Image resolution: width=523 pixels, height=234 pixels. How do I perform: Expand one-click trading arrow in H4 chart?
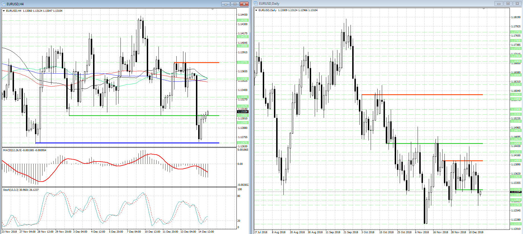(x=4, y=11)
